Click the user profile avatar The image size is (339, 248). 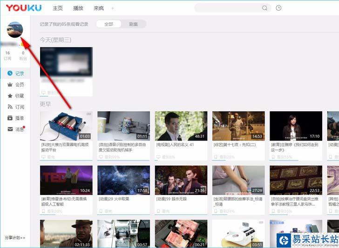(x=15, y=30)
